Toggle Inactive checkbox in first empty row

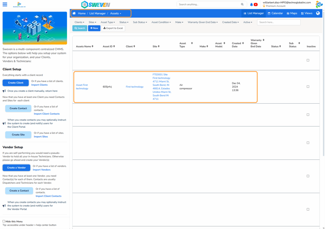(x=308, y=60)
